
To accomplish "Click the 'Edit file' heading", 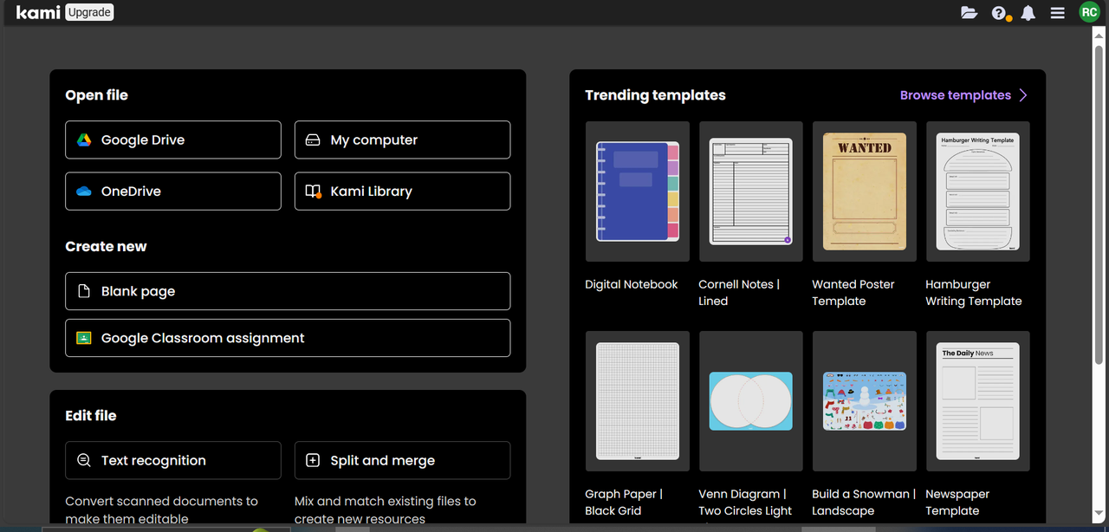I will tap(90, 416).
